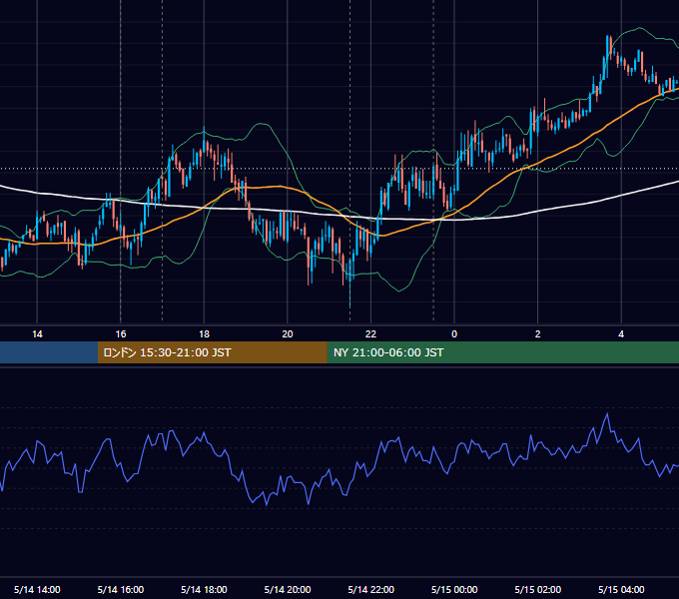Click the 5/14 16:00 time label
Screen dimensions: 679x599
click(121, 589)
